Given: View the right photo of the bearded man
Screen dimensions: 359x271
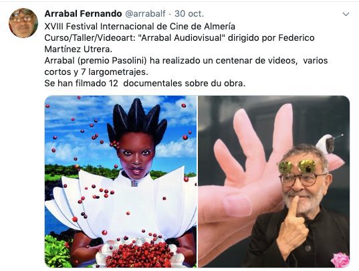Looking at the screenshot, I should [x=274, y=181].
